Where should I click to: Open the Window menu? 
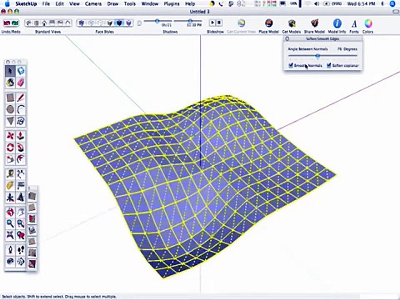[150, 4]
